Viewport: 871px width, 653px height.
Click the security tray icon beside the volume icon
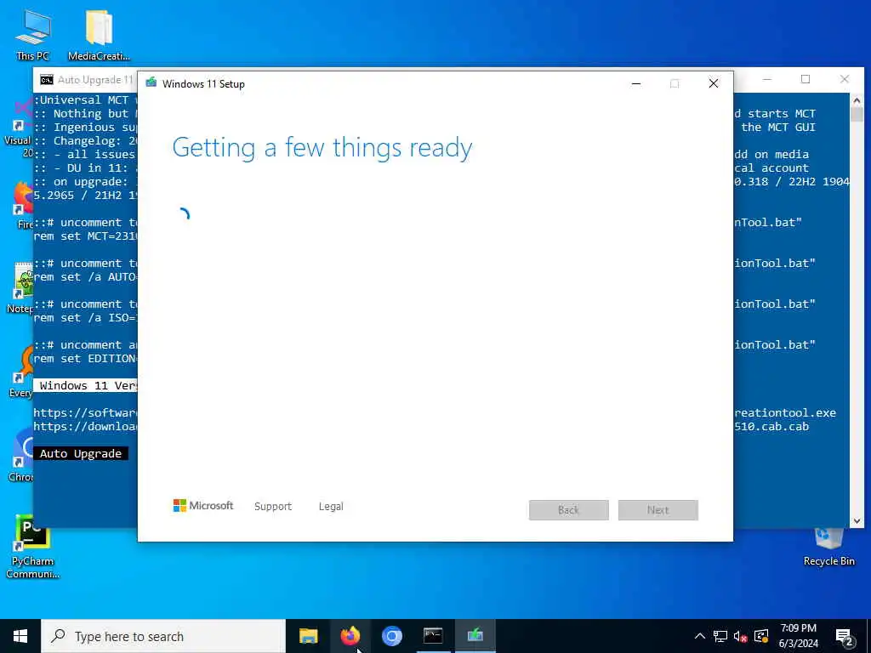coord(761,636)
